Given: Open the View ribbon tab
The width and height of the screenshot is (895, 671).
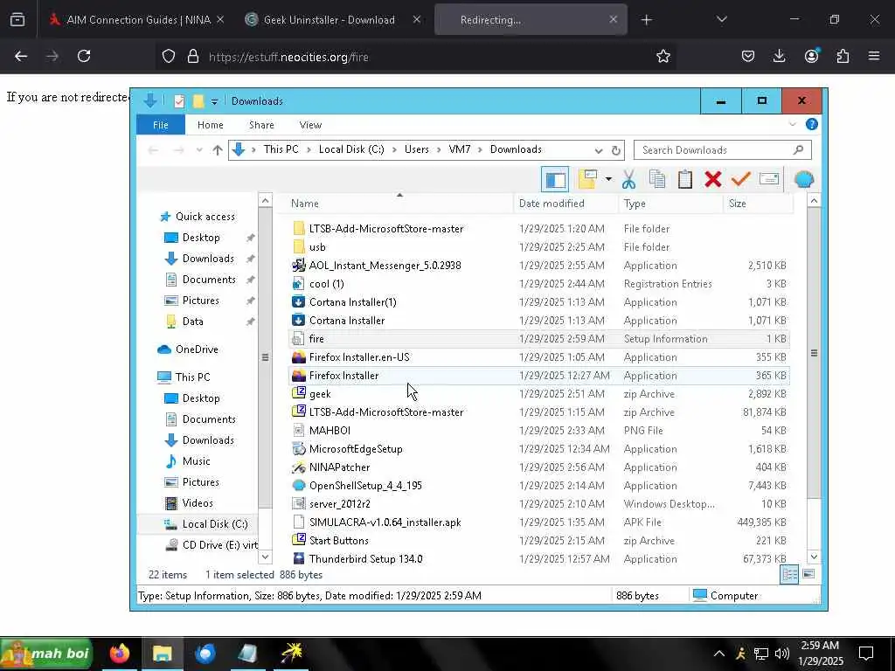Looking at the screenshot, I should pyautogui.click(x=310, y=125).
